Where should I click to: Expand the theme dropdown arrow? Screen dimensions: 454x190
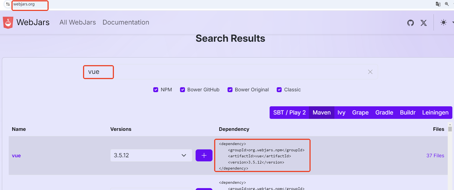pos(452,23)
